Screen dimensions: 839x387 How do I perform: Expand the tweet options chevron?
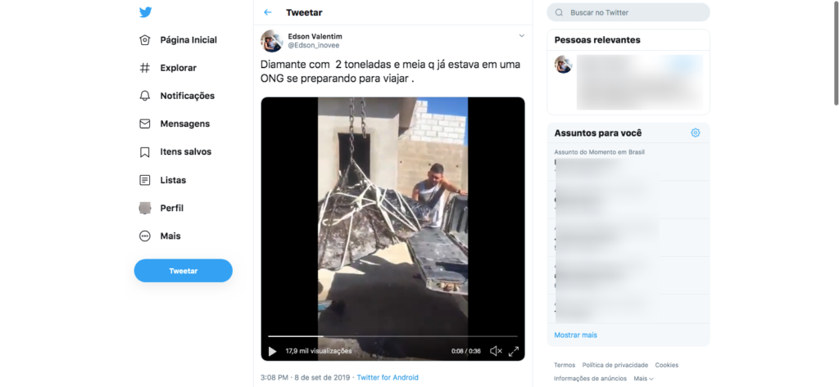522,36
